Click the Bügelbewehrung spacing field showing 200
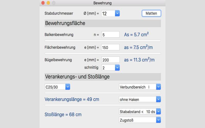205x128 pixels. (x=110, y=60)
